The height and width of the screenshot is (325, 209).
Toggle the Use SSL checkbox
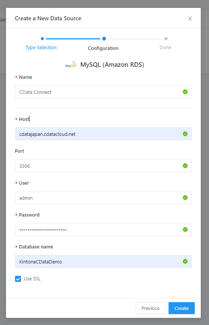point(18,279)
